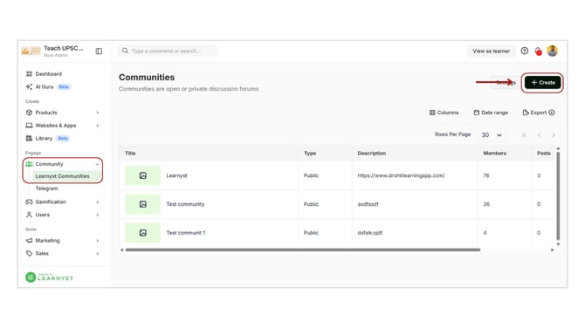
Task: Open the Date range filter
Action: tap(491, 113)
